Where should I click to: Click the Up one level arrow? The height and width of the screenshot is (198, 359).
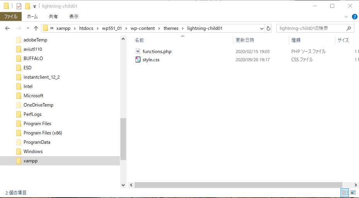pos(36,28)
